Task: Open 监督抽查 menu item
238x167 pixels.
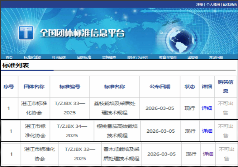Action: coord(109,57)
